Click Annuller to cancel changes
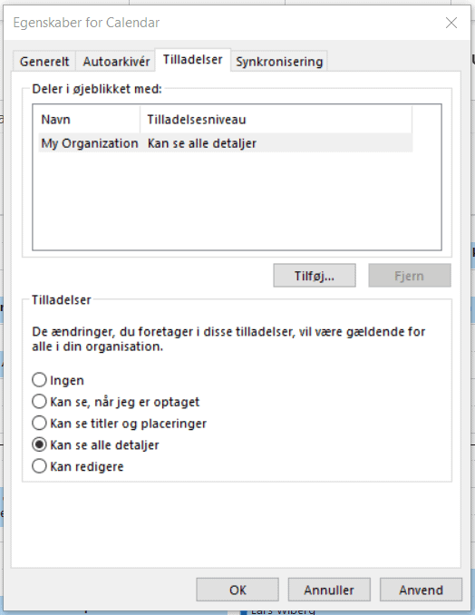The width and height of the screenshot is (475, 615). [329, 590]
